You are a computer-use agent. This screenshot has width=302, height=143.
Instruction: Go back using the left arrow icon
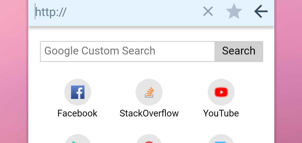click(261, 11)
